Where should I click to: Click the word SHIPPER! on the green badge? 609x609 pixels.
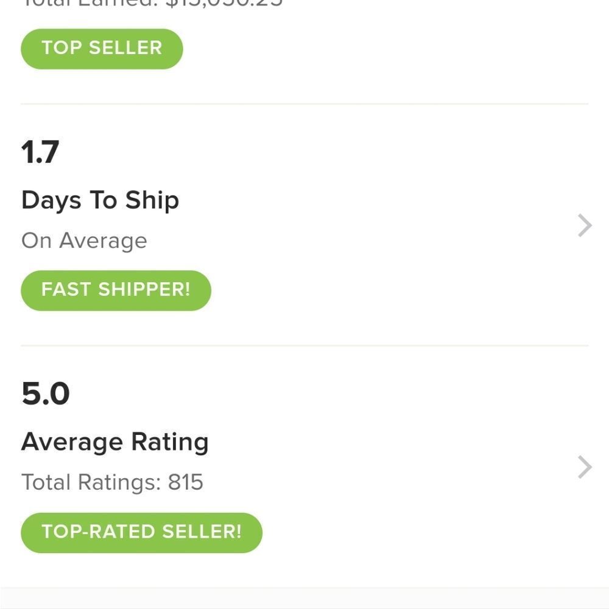[144, 290]
